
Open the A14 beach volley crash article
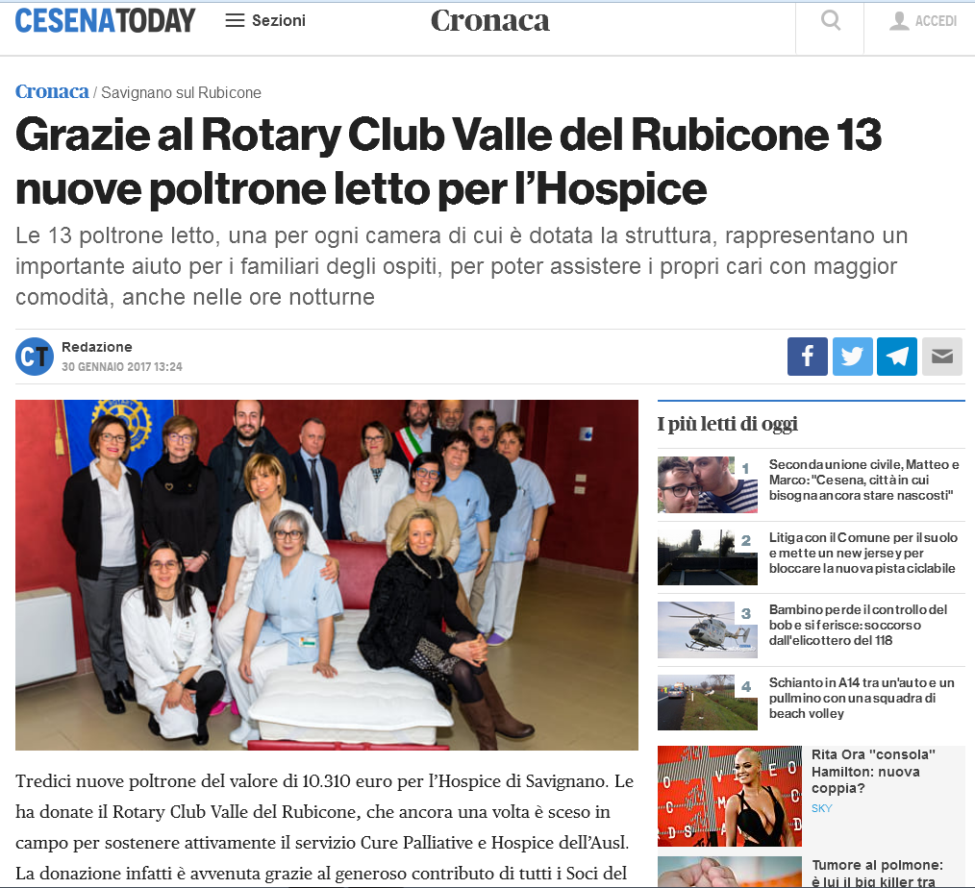[862, 698]
